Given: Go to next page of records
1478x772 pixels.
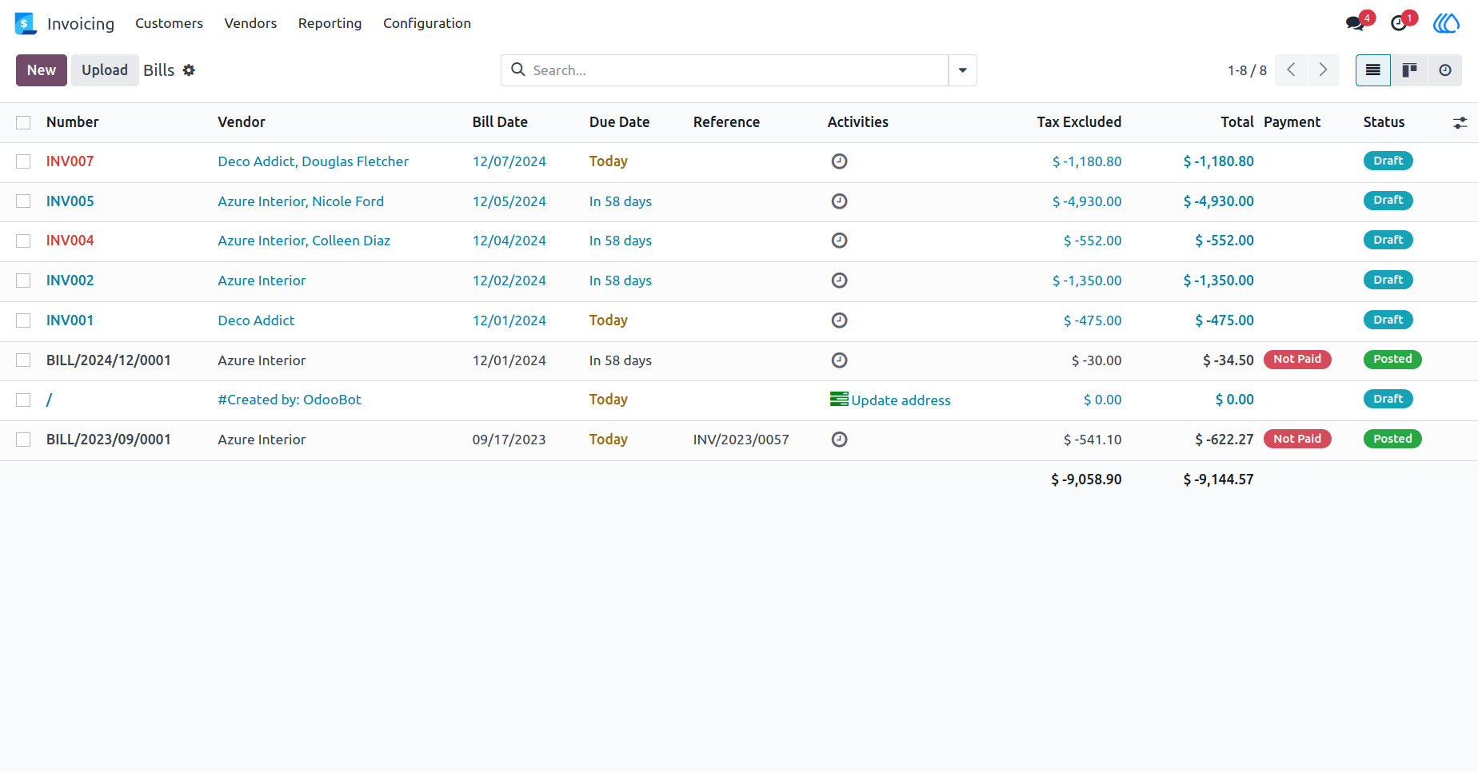Looking at the screenshot, I should click(1324, 70).
